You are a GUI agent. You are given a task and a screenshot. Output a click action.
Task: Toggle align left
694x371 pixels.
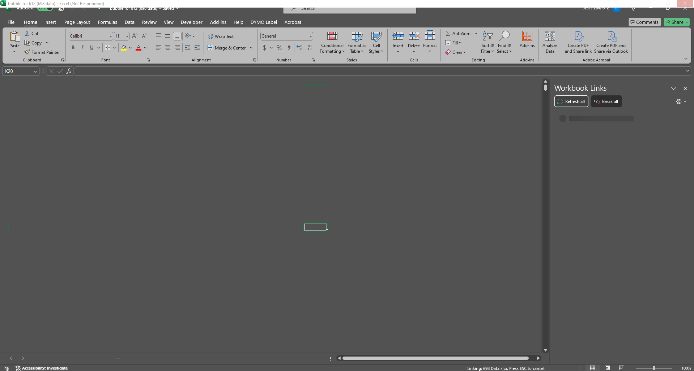(x=158, y=48)
